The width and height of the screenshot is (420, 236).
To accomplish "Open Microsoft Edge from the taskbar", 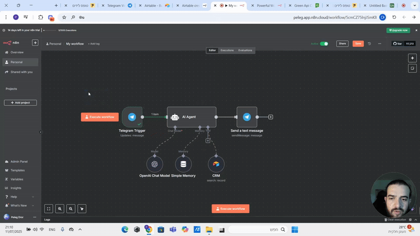I will [x=125, y=230].
